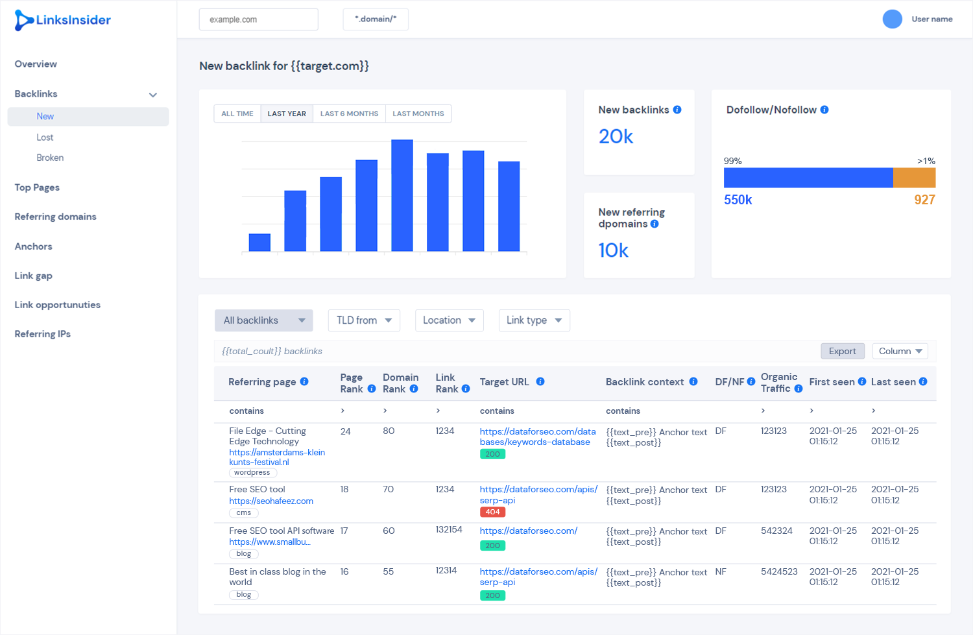Image resolution: width=973 pixels, height=635 pixels.
Task: Switch chart to LAST YEAR tab
Action: (x=287, y=114)
